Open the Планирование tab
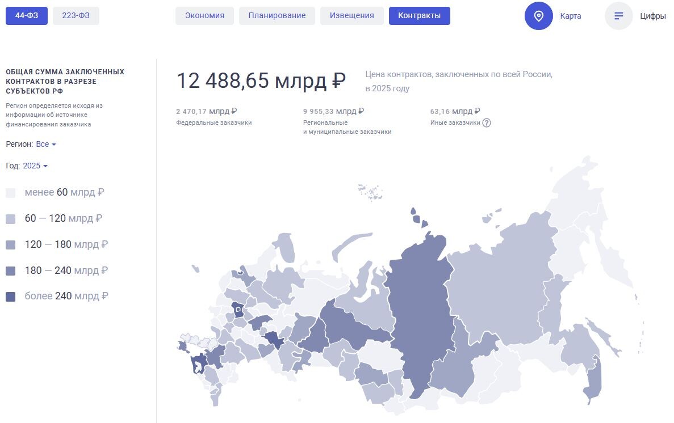 pos(277,15)
